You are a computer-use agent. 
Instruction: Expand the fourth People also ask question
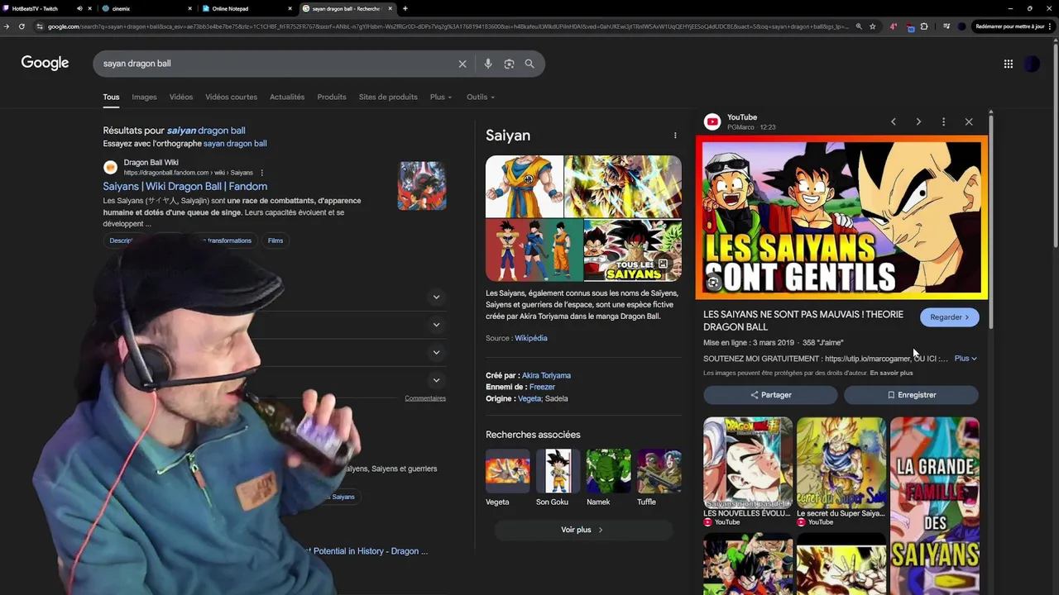tap(436, 381)
